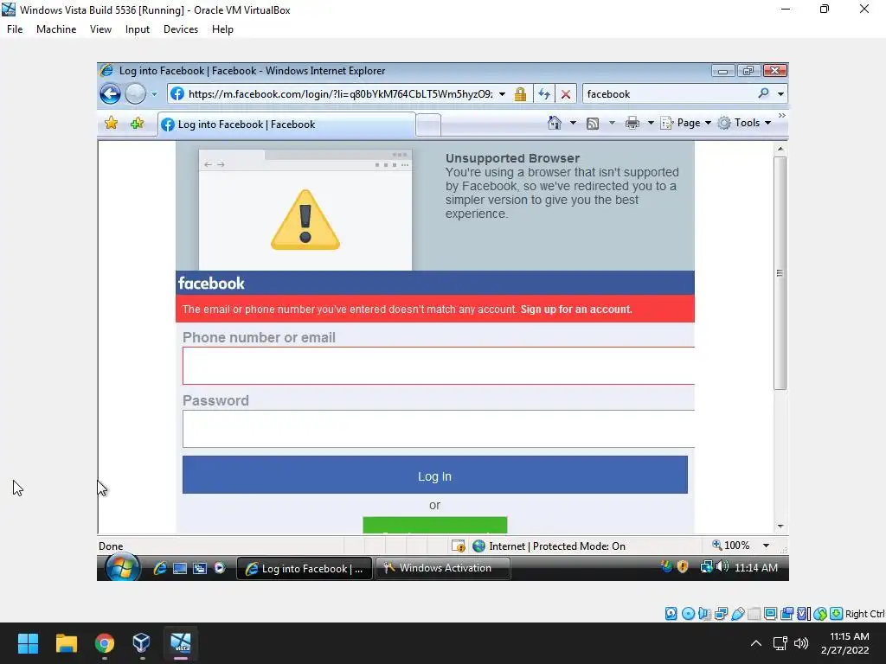Click the search box containing 'facebook'
This screenshot has width=886, height=664.
(669, 93)
